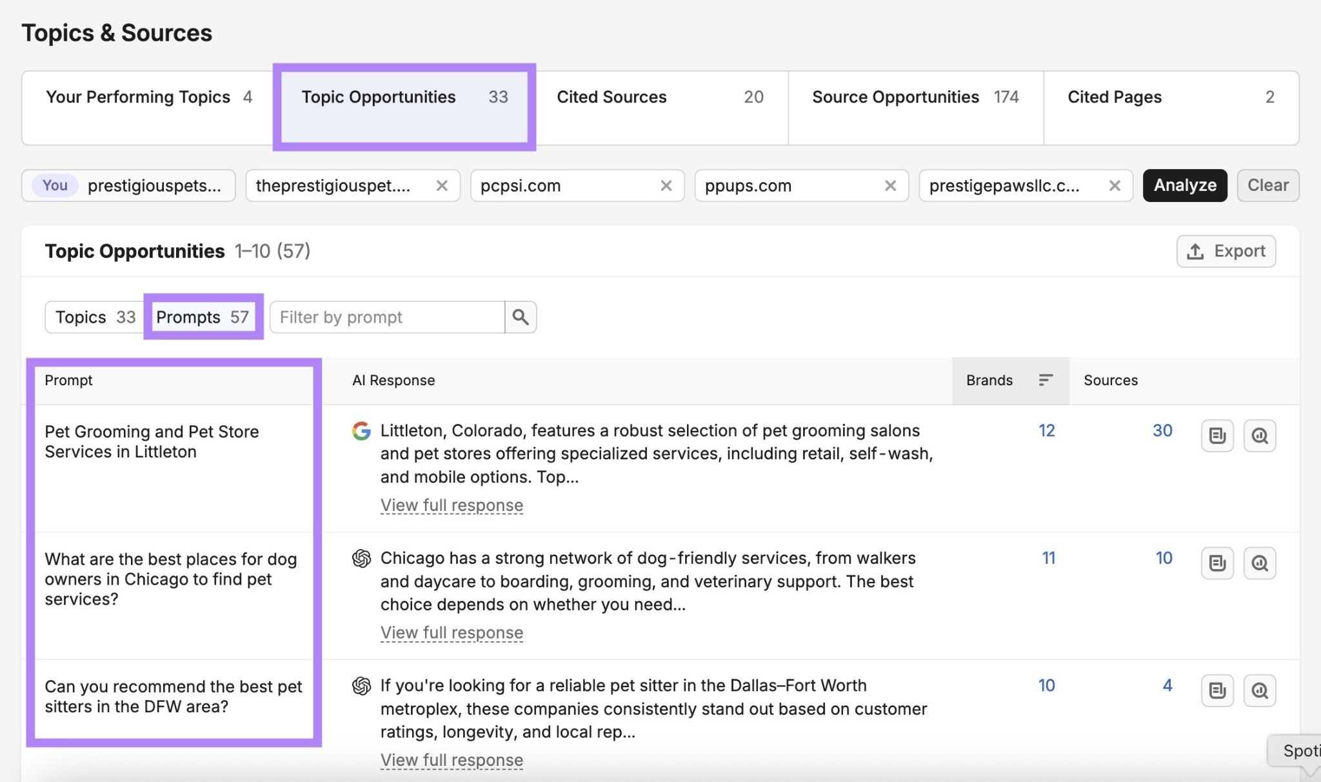Image resolution: width=1321 pixels, height=782 pixels.
Task: Select the Prompts 57 view
Action: click(203, 317)
